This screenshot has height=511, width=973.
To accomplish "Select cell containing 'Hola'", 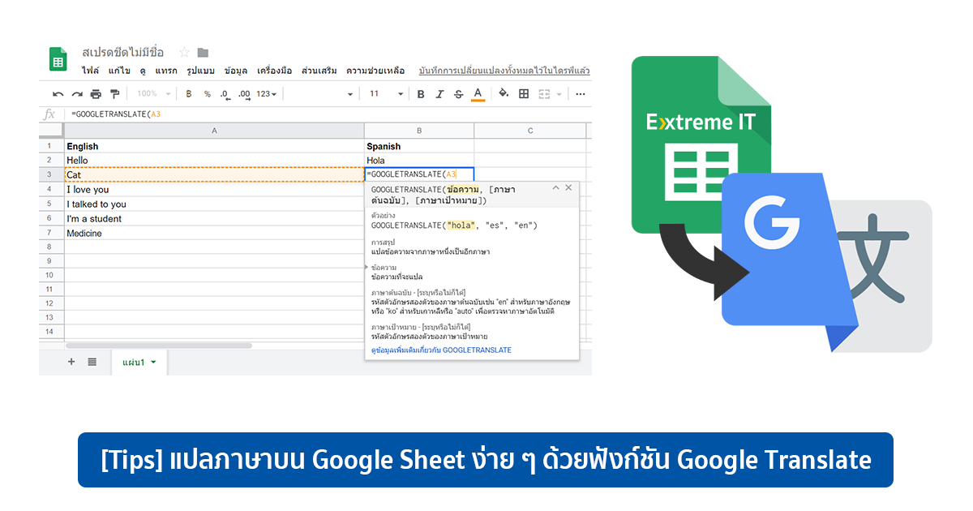I will 419,161.
